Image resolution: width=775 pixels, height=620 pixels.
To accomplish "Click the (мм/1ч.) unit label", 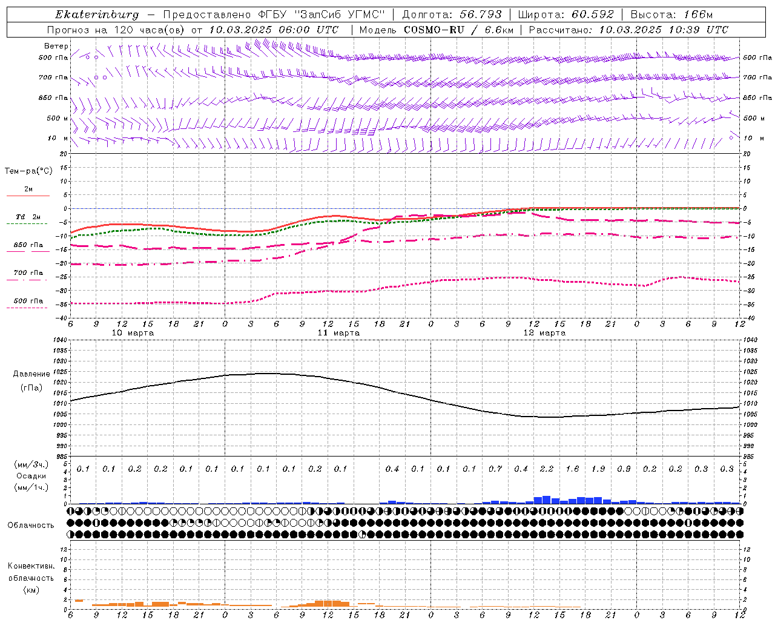I will [31, 487].
